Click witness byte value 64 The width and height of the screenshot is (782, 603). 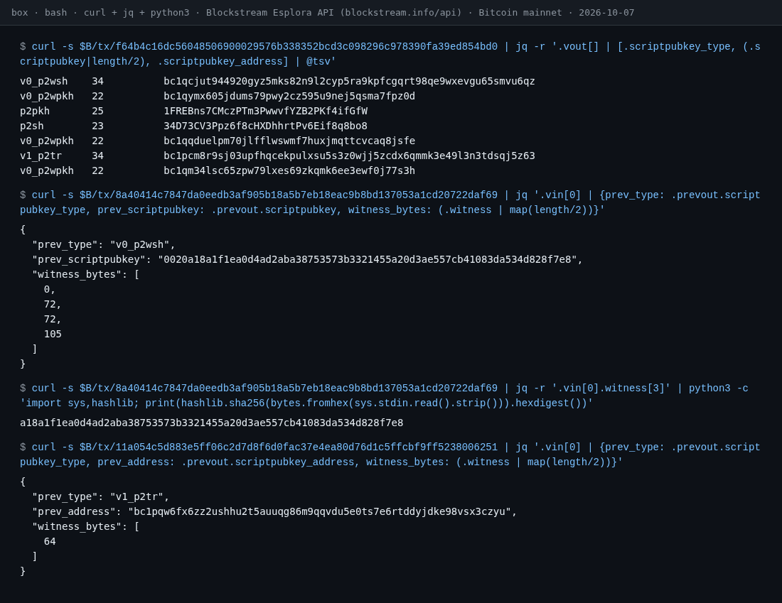[x=50, y=541]
